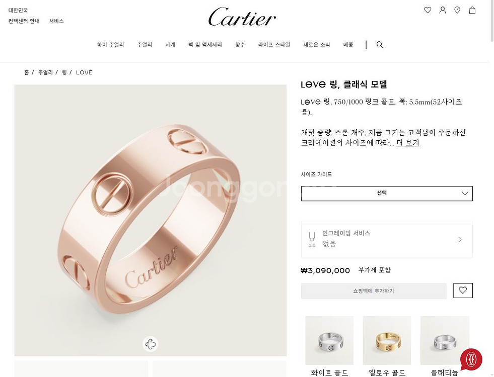Open the red Cartier chat bubble icon
Viewport: 494px width, 377px height.
471,359
